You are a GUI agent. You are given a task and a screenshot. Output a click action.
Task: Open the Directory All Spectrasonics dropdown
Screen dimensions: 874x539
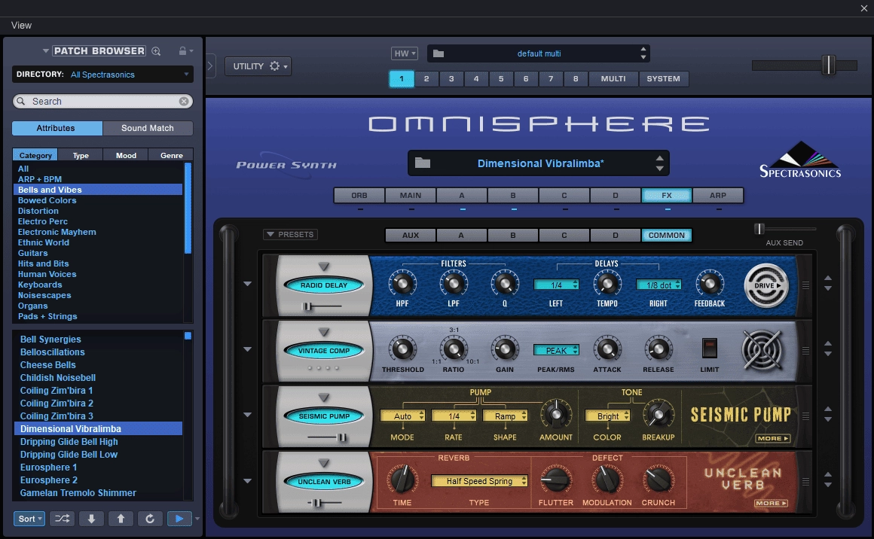(102, 74)
